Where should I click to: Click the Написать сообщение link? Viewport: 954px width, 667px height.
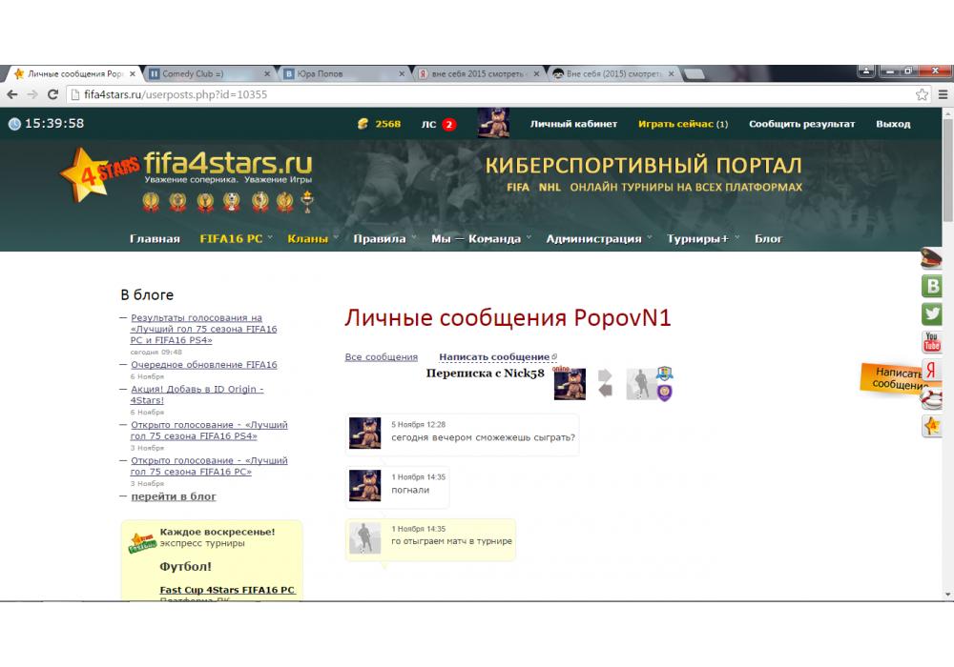[494, 357]
